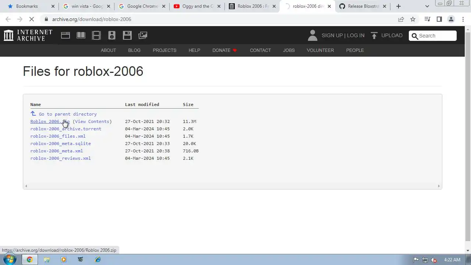This screenshot has height=265, width=471.
Task: Download roblox-2006_archive.torrent
Action: coord(66,129)
